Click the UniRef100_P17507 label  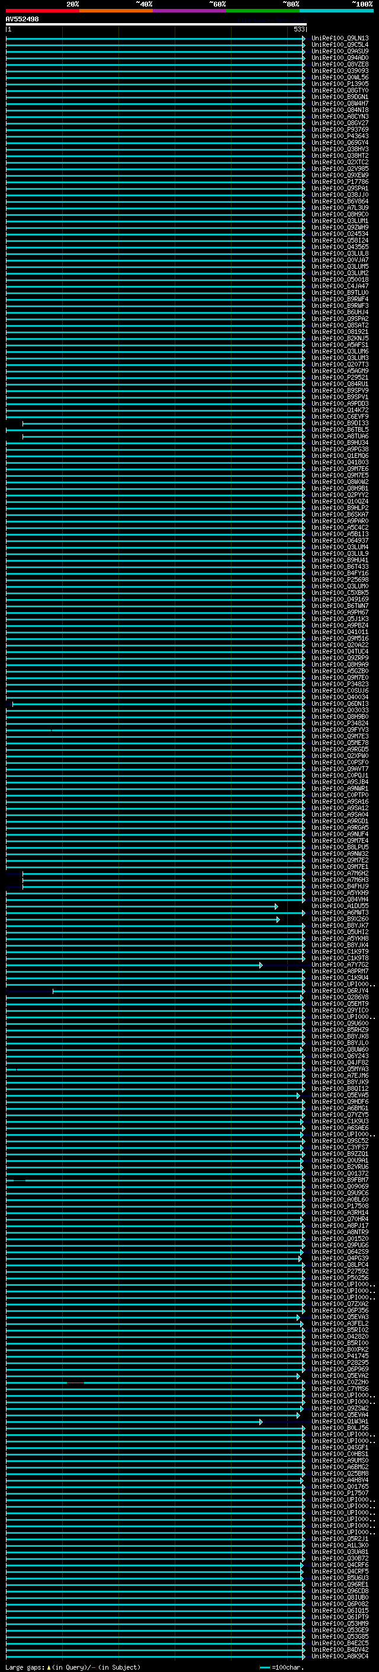[x=340, y=1493]
